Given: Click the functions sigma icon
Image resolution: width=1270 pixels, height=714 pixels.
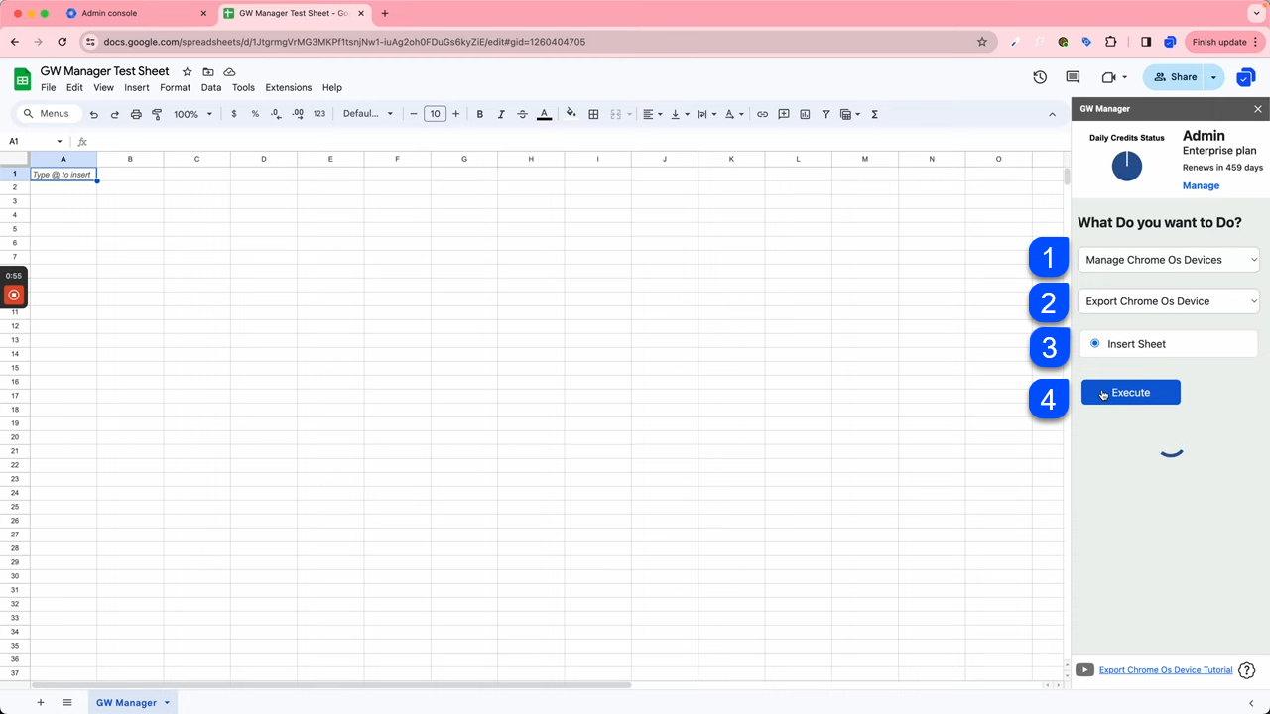Looking at the screenshot, I should click(874, 114).
